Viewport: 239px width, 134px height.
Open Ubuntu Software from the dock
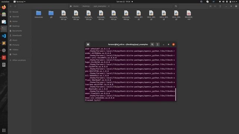pos(4,22)
